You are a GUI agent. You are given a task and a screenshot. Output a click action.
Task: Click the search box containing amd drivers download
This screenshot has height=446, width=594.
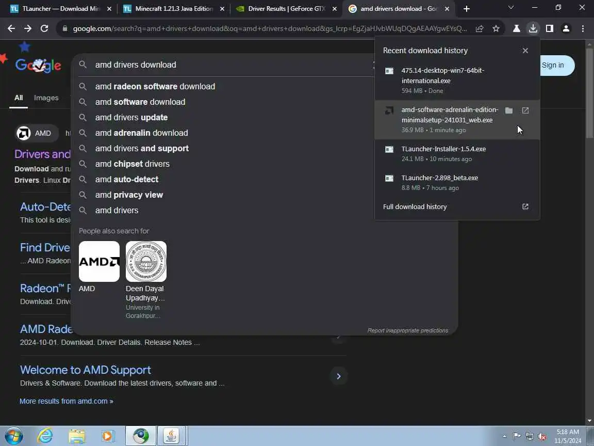point(227,65)
